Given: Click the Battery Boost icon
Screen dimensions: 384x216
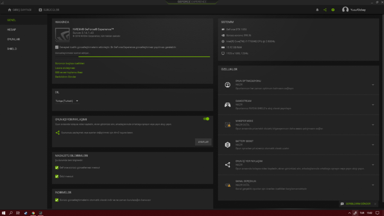Looking at the screenshot, I should [227, 145].
